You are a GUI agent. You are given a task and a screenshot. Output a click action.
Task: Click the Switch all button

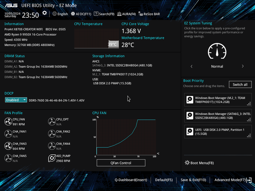point(240,84)
